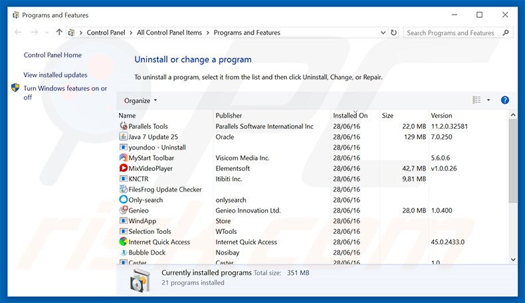Viewport: 525px width, 303px height.
Task: Open the Organize dropdown menu
Action: 140,100
